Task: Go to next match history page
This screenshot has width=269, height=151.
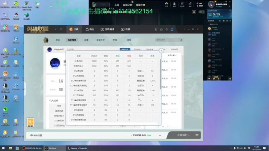Action: 168,127
